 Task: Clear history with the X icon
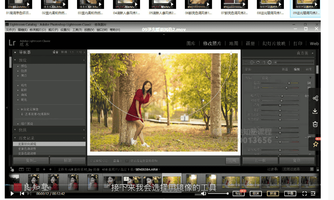[x=84, y=138]
